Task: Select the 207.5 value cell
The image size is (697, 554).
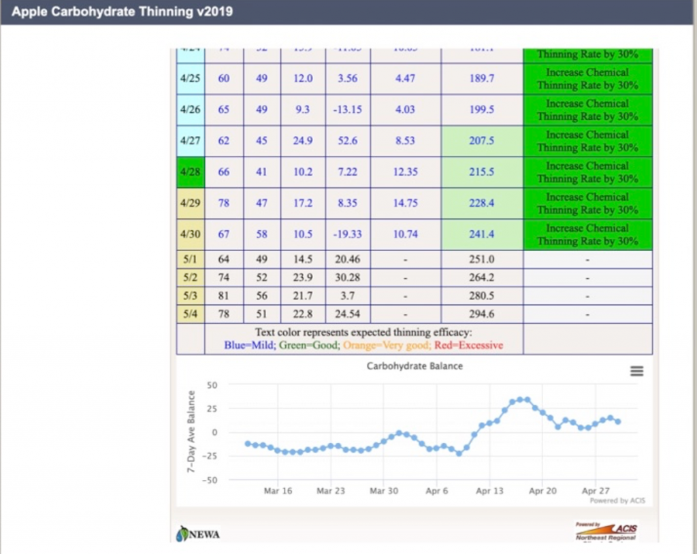Action: click(481, 141)
